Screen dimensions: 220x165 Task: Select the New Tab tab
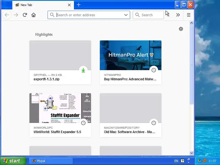(43, 5)
